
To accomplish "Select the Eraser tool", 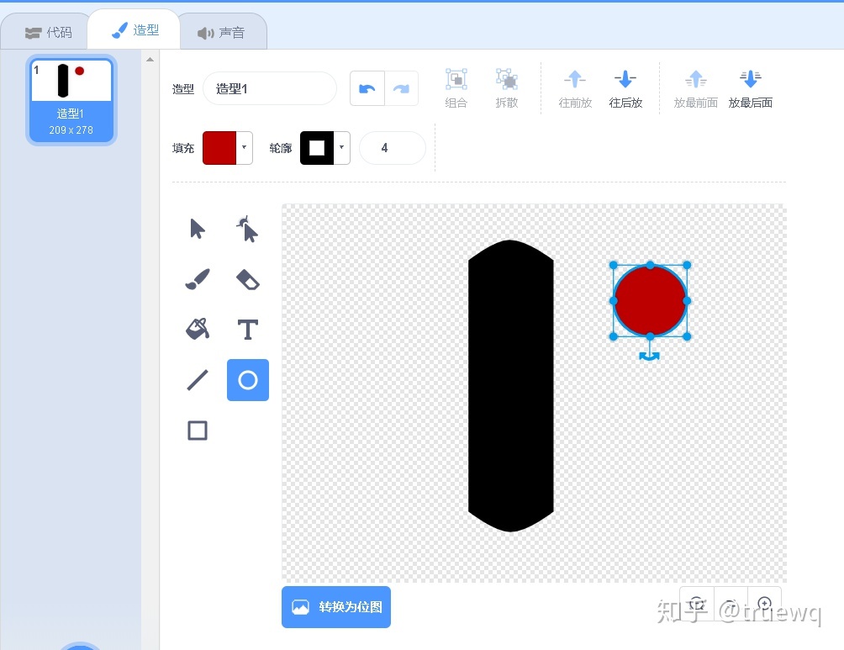I will coord(248,279).
